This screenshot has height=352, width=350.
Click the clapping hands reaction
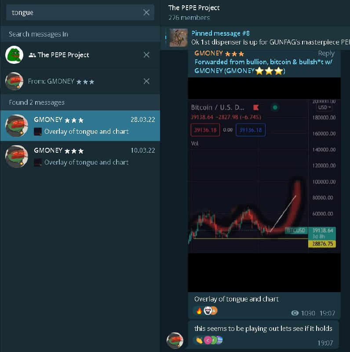(x=199, y=340)
